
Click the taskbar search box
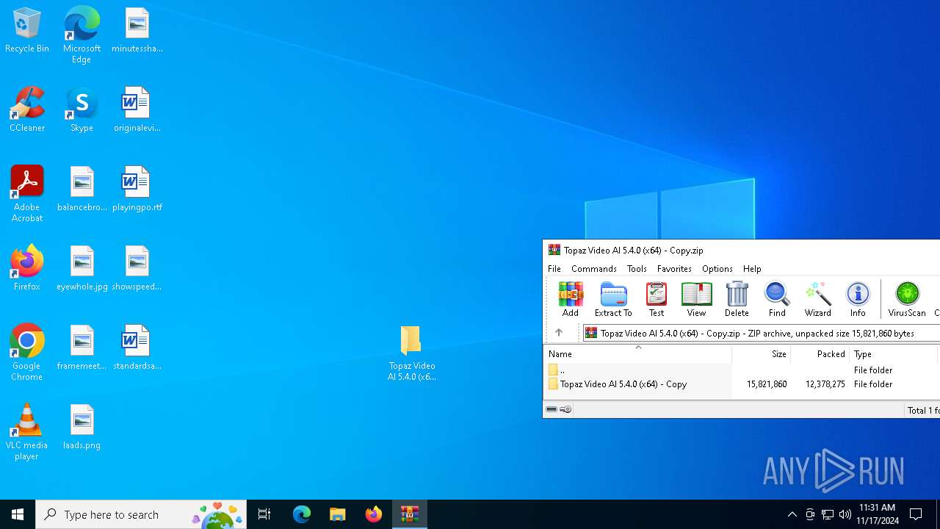coord(141,514)
